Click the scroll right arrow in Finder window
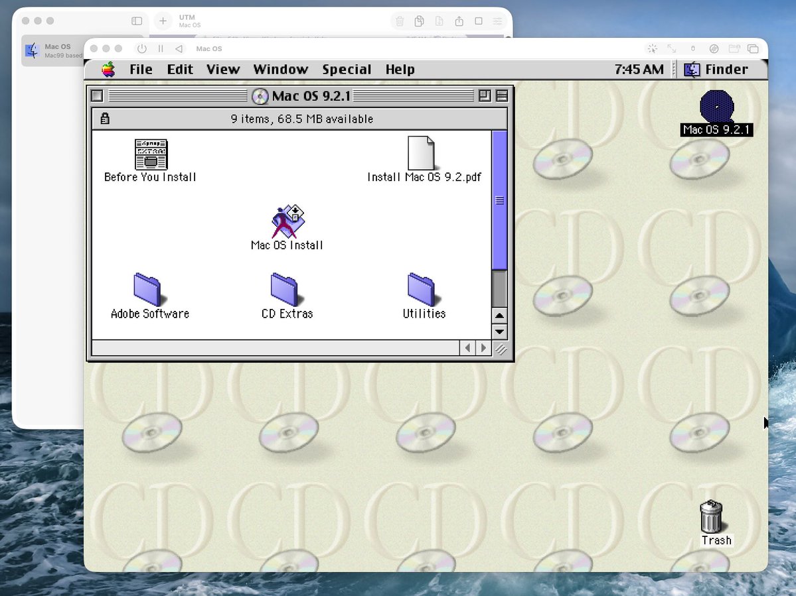 (x=483, y=348)
